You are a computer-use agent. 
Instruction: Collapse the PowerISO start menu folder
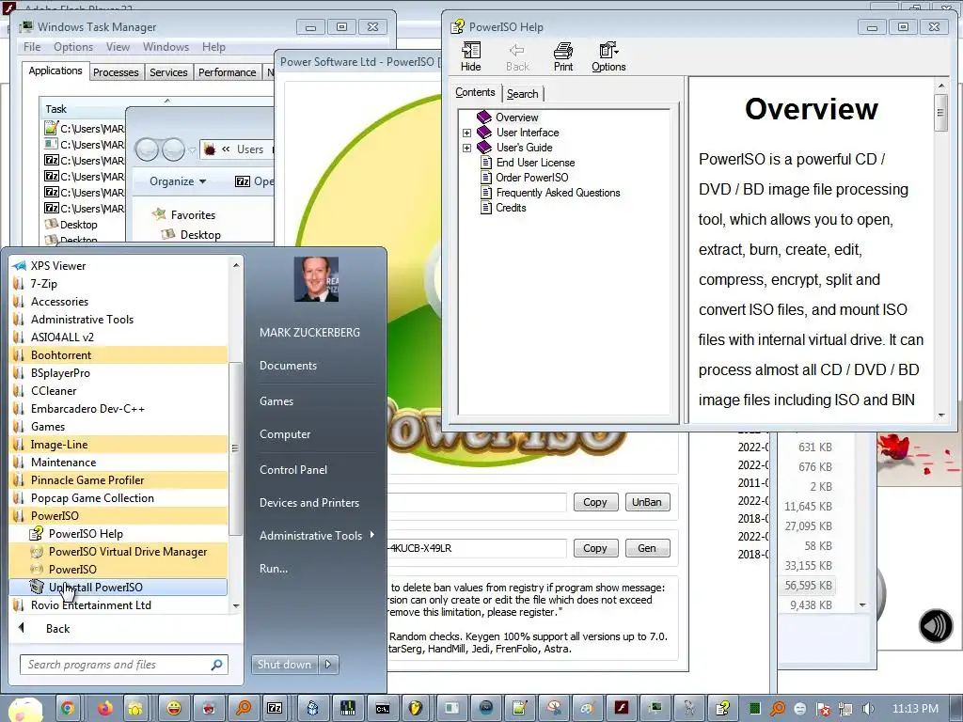tap(118, 516)
